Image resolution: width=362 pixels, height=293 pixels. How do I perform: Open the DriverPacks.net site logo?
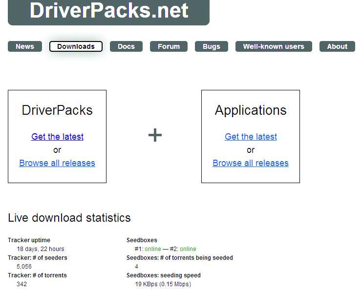(109, 12)
